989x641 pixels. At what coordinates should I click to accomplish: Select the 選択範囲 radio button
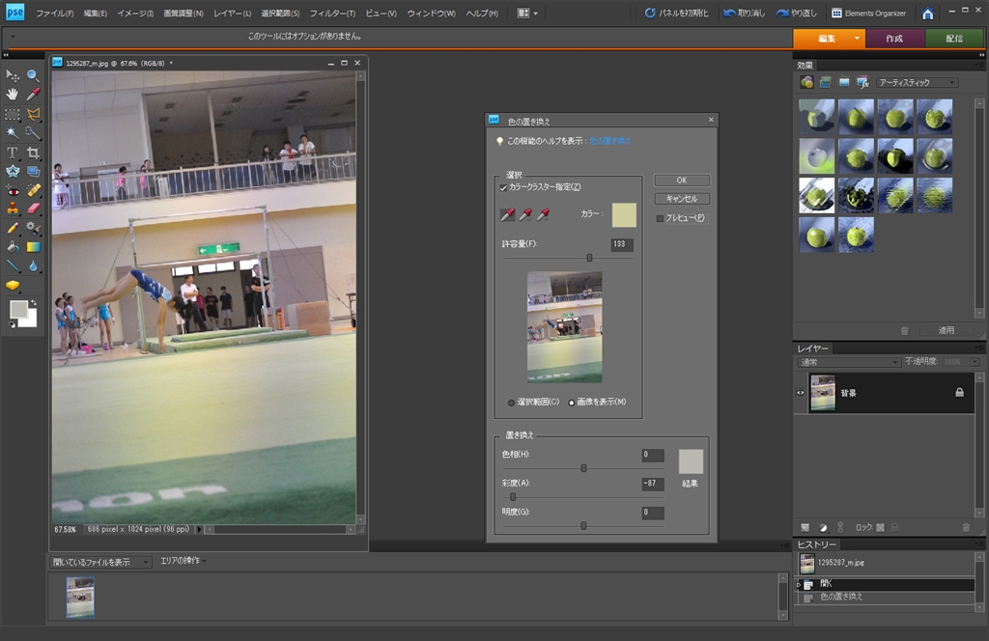512,402
